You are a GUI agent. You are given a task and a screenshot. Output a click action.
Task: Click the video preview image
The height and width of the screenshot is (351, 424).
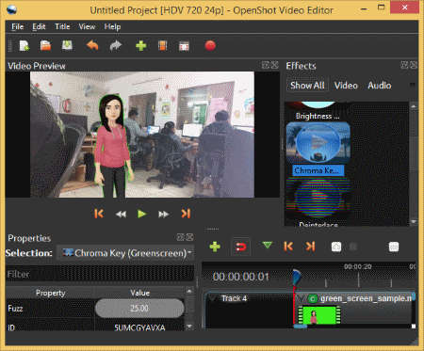[142, 135]
